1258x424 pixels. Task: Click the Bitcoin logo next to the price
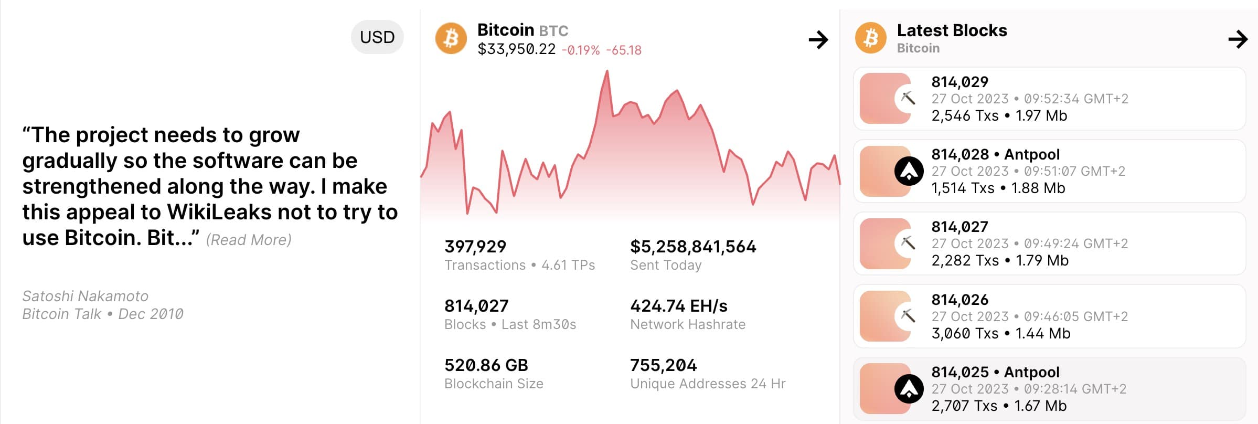pyautogui.click(x=452, y=38)
